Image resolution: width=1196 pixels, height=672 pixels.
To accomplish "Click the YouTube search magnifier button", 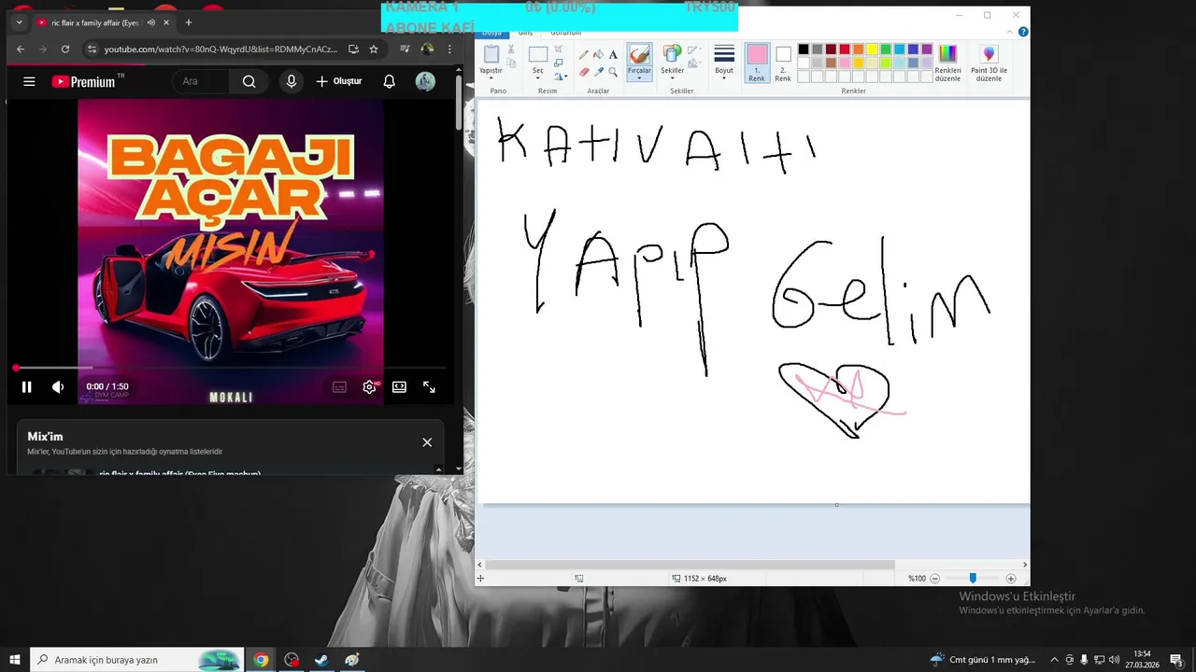I will (x=249, y=81).
